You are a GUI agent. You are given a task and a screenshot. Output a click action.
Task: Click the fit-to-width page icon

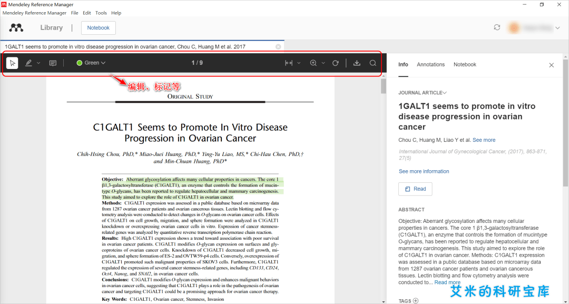289,63
